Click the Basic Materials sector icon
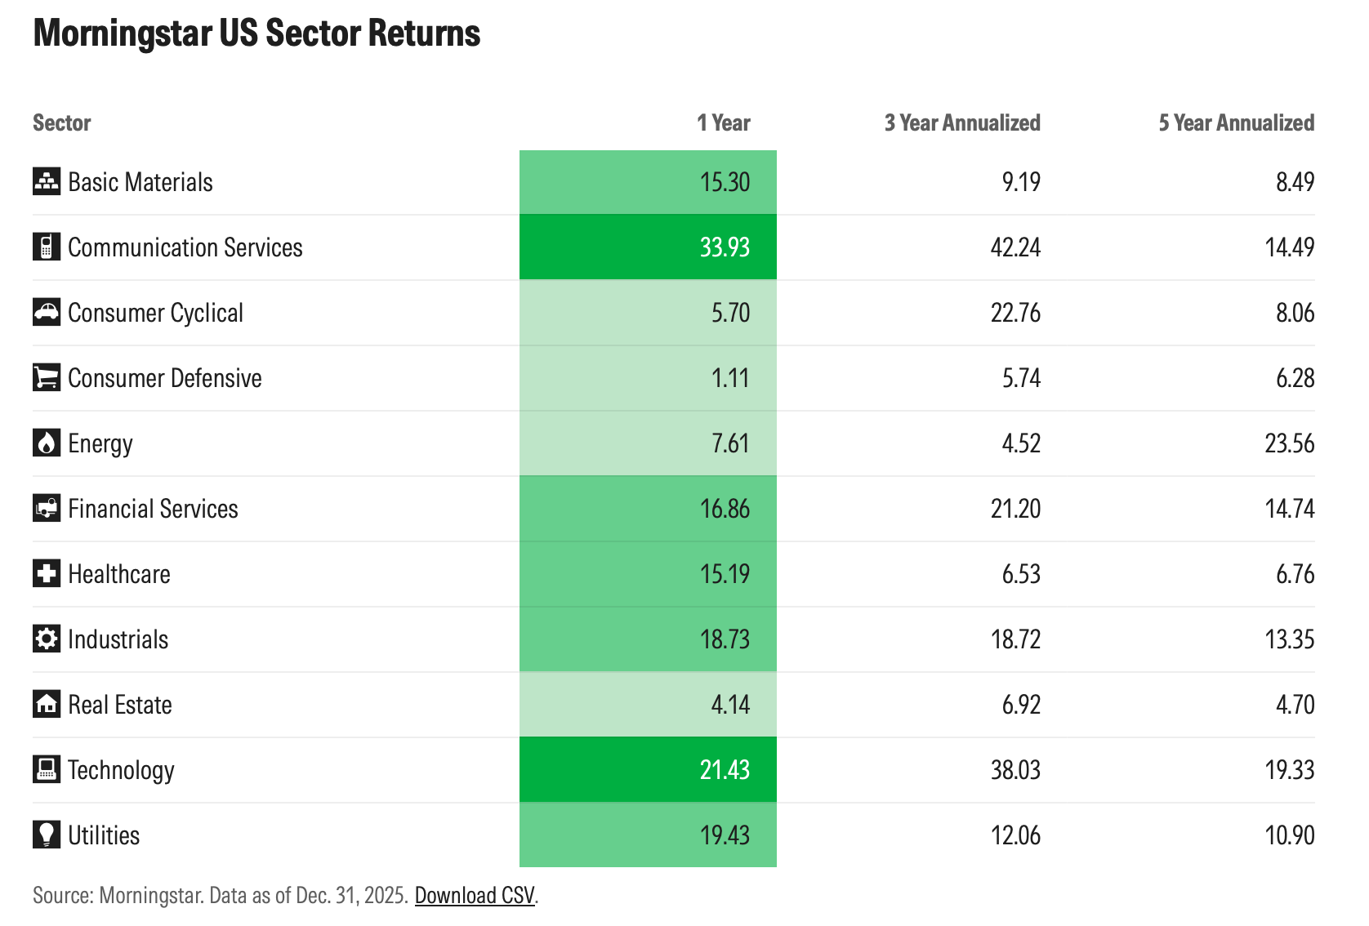Image resolution: width=1369 pixels, height=926 pixels. (47, 181)
